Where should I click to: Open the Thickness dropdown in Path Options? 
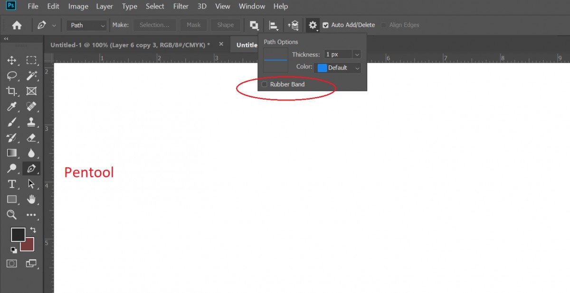point(357,54)
